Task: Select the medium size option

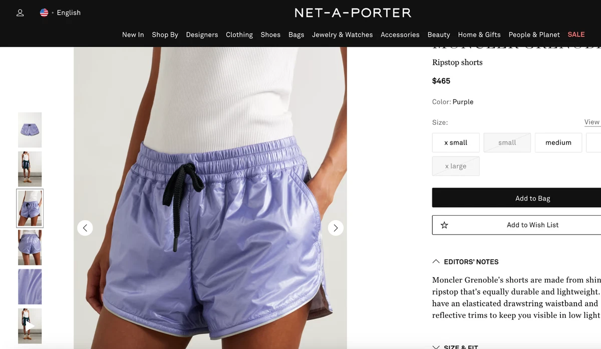Action: click(x=558, y=142)
